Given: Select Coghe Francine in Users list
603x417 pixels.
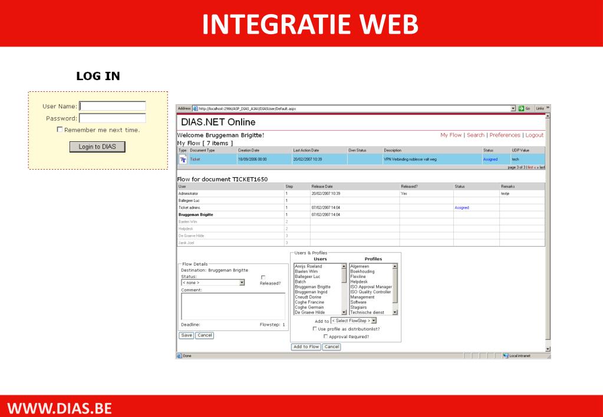Looking at the screenshot, I should (309, 302).
